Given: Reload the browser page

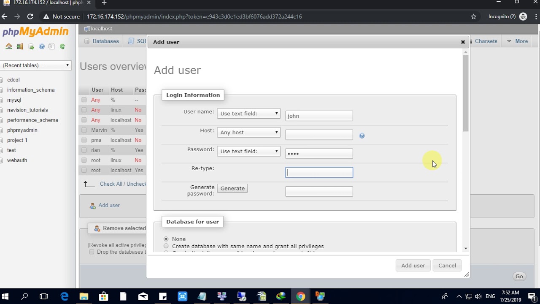Looking at the screenshot, I should pyautogui.click(x=30, y=16).
